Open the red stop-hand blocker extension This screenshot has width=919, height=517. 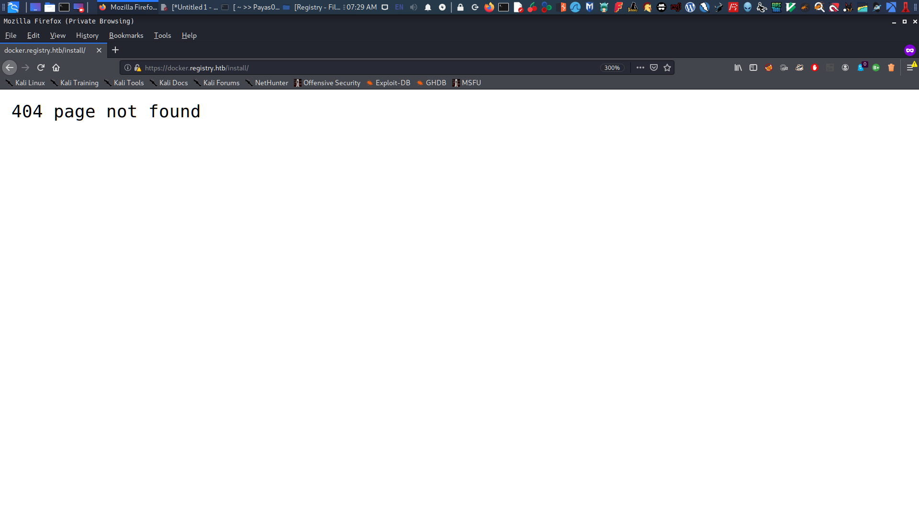click(x=815, y=67)
